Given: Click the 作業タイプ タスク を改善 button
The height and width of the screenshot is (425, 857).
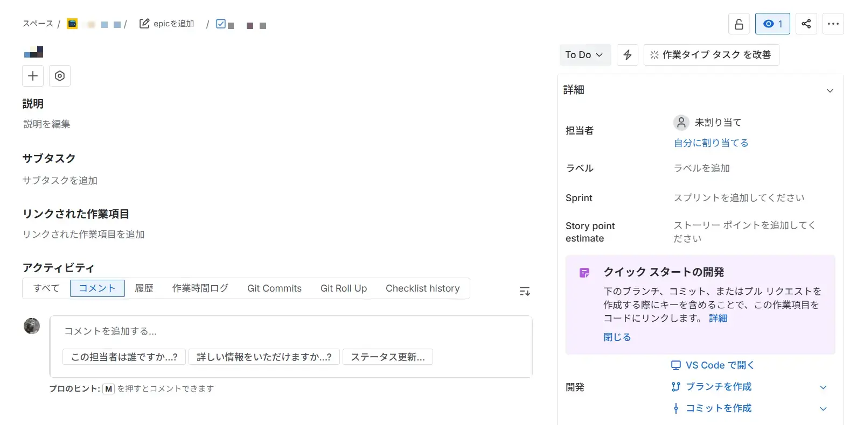Looking at the screenshot, I should click(x=711, y=55).
